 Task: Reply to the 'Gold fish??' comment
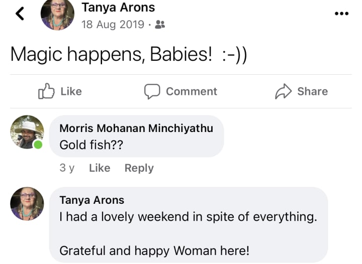click(139, 168)
